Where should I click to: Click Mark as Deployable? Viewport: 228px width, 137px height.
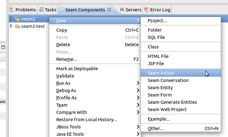[x=77, y=69]
